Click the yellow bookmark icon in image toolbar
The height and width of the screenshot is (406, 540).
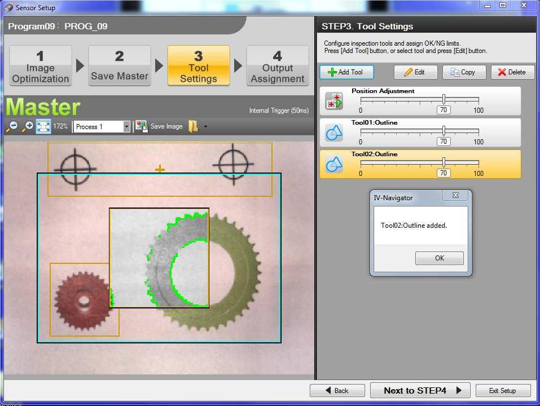[x=193, y=126]
